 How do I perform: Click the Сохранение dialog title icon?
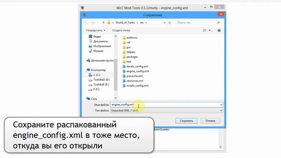(x=84, y=15)
